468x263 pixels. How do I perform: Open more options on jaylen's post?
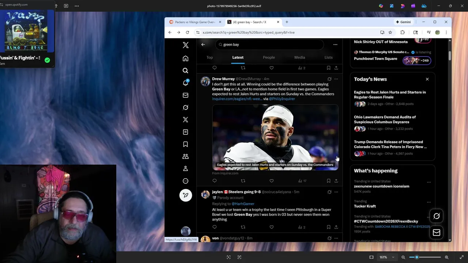click(336, 192)
